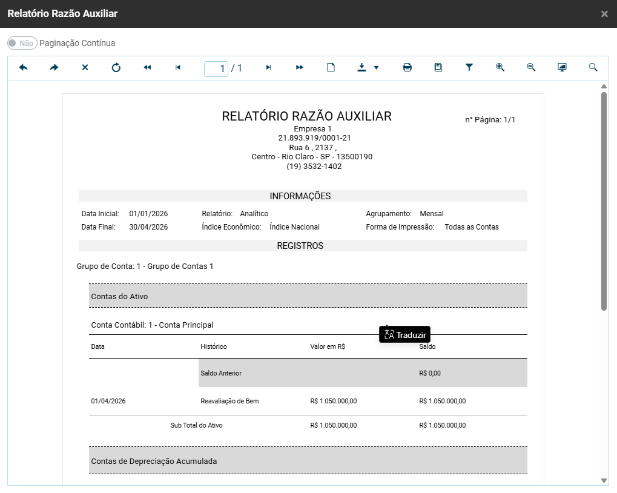Click the back navigation arrow in toolbar
The image size is (617, 493).
[24, 68]
